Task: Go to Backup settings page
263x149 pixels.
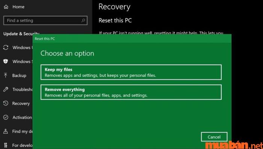Action: point(19,76)
